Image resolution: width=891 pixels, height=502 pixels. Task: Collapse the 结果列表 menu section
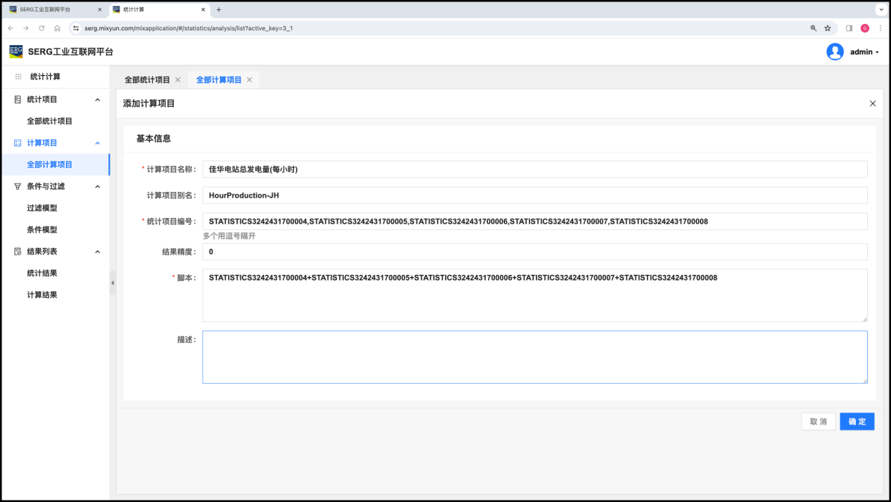click(x=98, y=252)
